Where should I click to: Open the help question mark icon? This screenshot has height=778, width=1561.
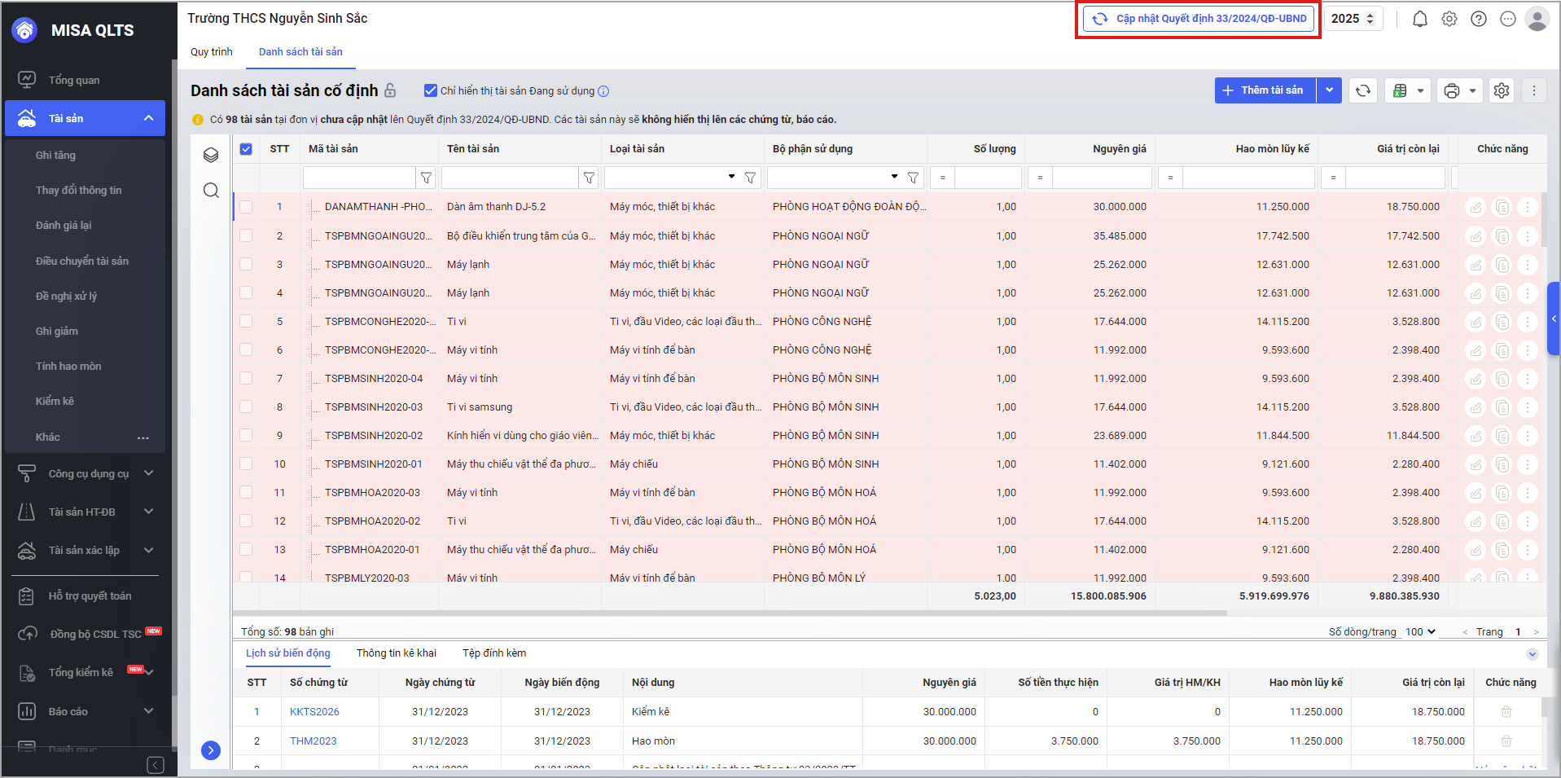[x=1479, y=19]
